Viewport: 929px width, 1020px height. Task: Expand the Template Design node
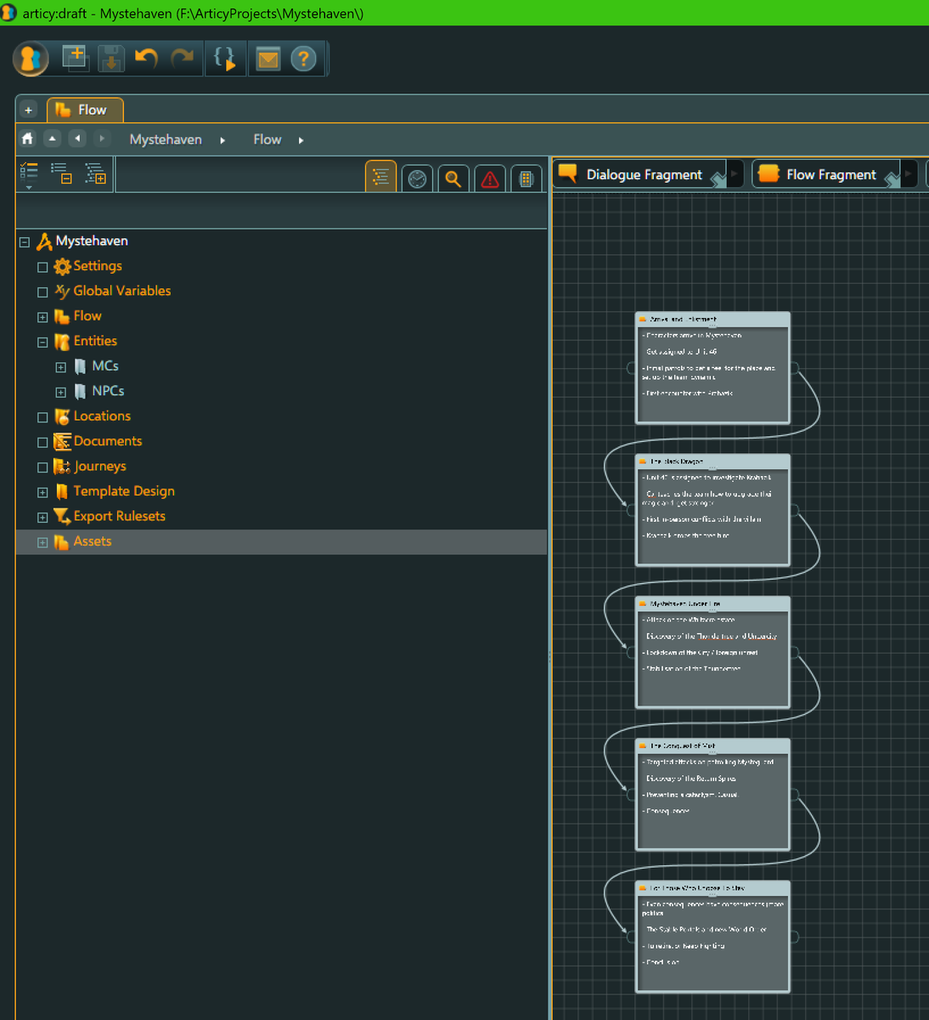[x=42, y=492]
